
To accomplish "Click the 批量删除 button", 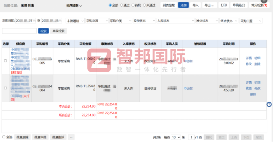I will point(23,137).
